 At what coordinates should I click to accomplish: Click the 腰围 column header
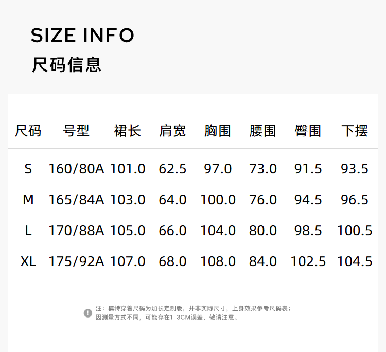[x=263, y=131]
